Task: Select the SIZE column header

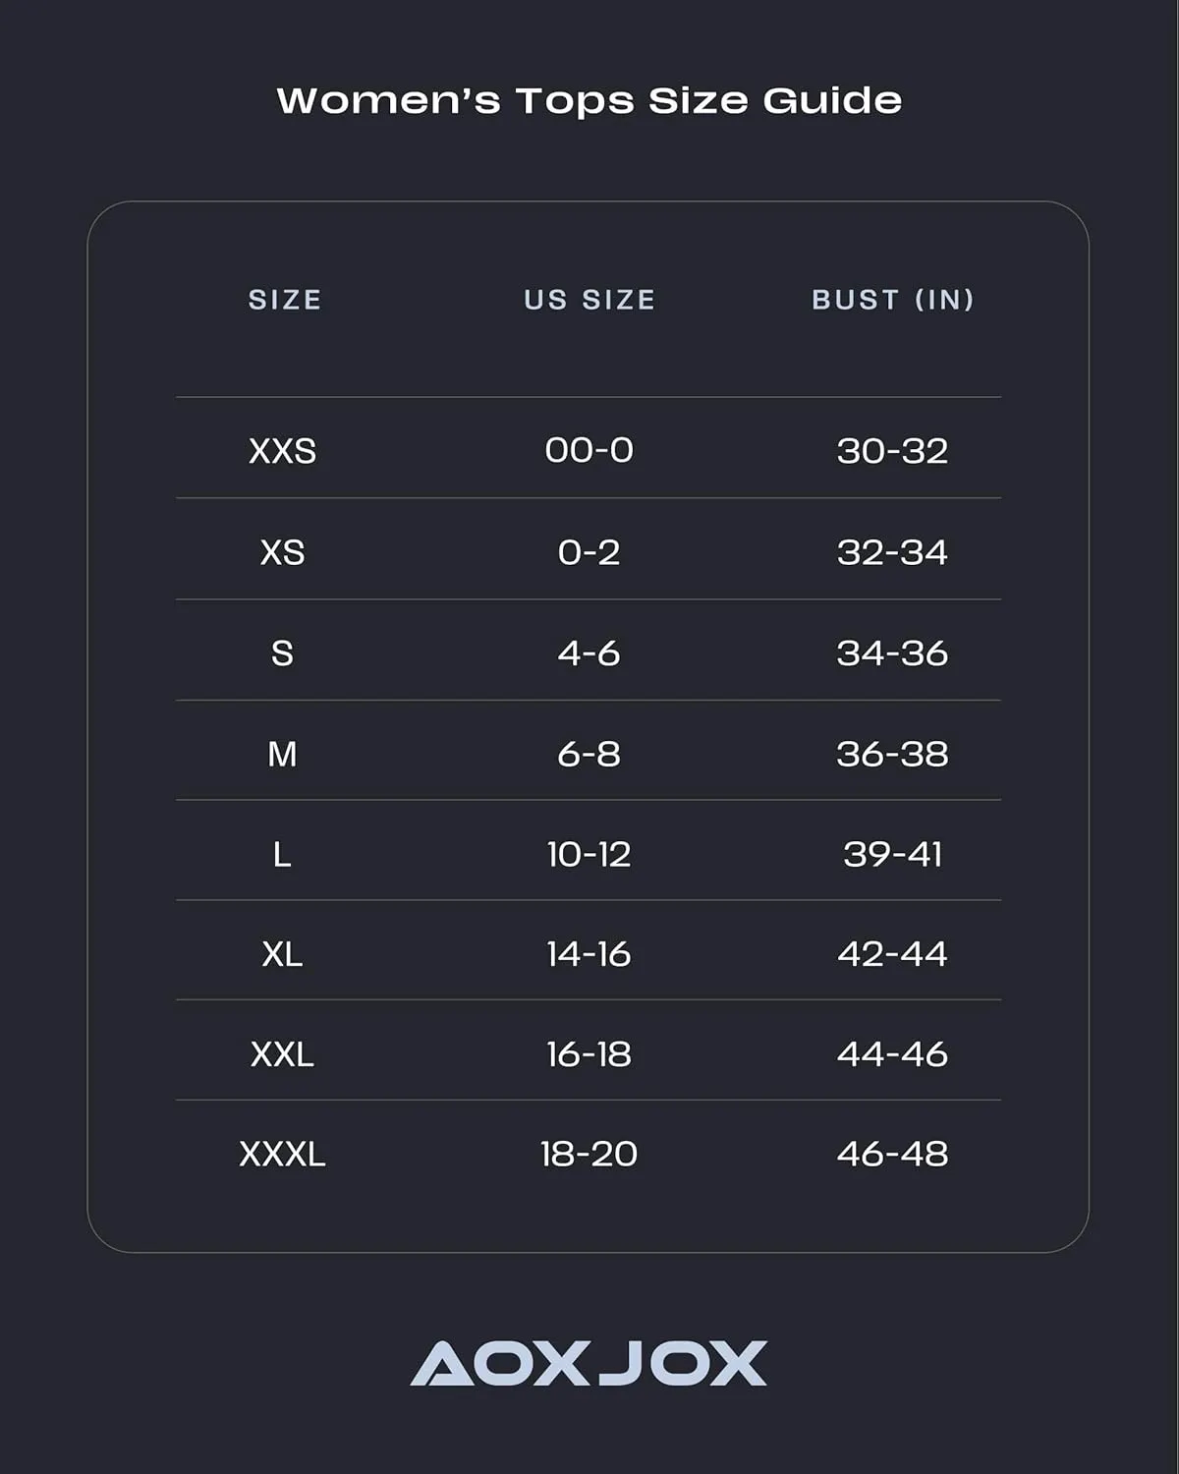Action: (285, 300)
